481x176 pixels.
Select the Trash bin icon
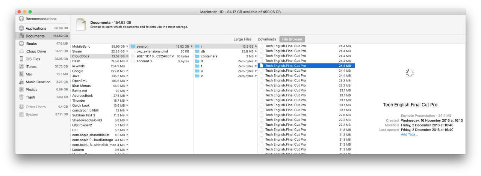coord(21,97)
